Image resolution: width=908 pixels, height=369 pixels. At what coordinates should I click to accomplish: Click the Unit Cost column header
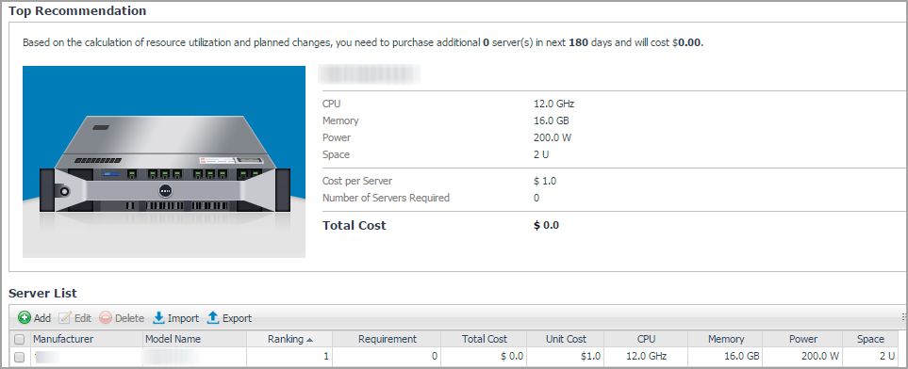point(566,340)
